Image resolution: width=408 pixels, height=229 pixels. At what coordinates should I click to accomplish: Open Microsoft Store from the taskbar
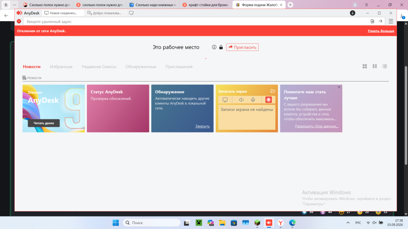[234, 223]
